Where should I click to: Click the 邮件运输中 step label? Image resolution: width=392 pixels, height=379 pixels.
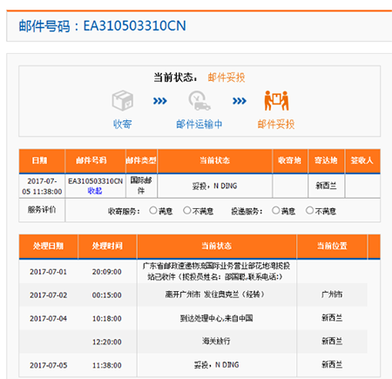(x=199, y=124)
